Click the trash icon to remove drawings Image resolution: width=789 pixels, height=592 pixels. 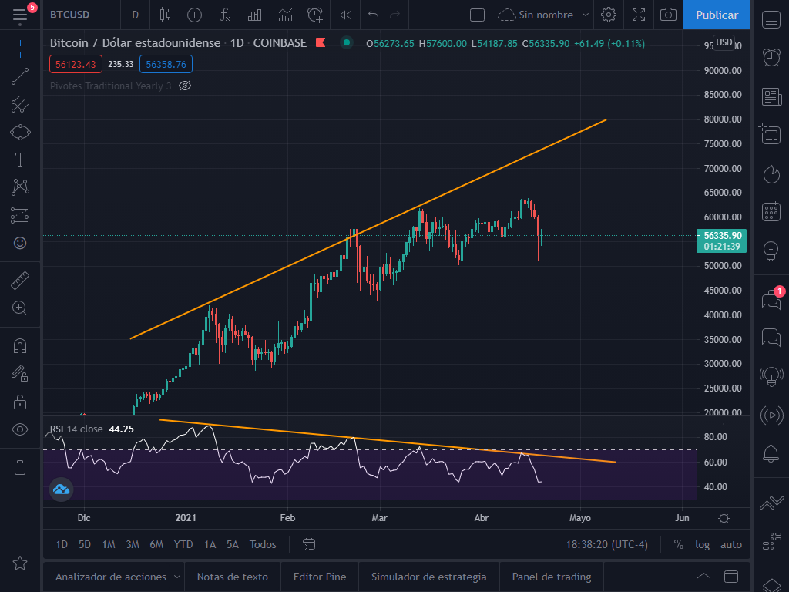(x=20, y=467)
